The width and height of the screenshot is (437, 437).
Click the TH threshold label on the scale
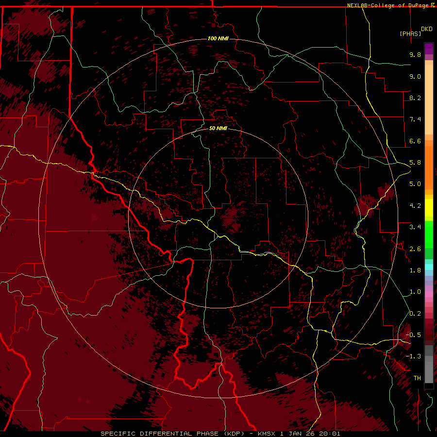point(417,378)
